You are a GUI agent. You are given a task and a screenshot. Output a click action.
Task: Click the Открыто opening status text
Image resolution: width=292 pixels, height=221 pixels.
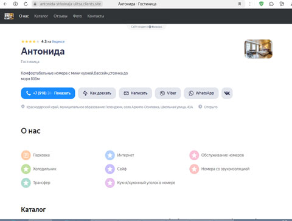210,107
